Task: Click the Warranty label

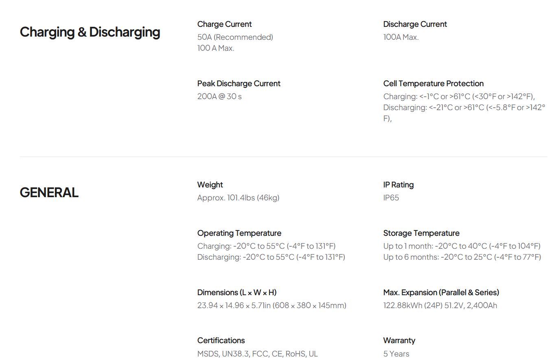Action: [x=399, y=341]
